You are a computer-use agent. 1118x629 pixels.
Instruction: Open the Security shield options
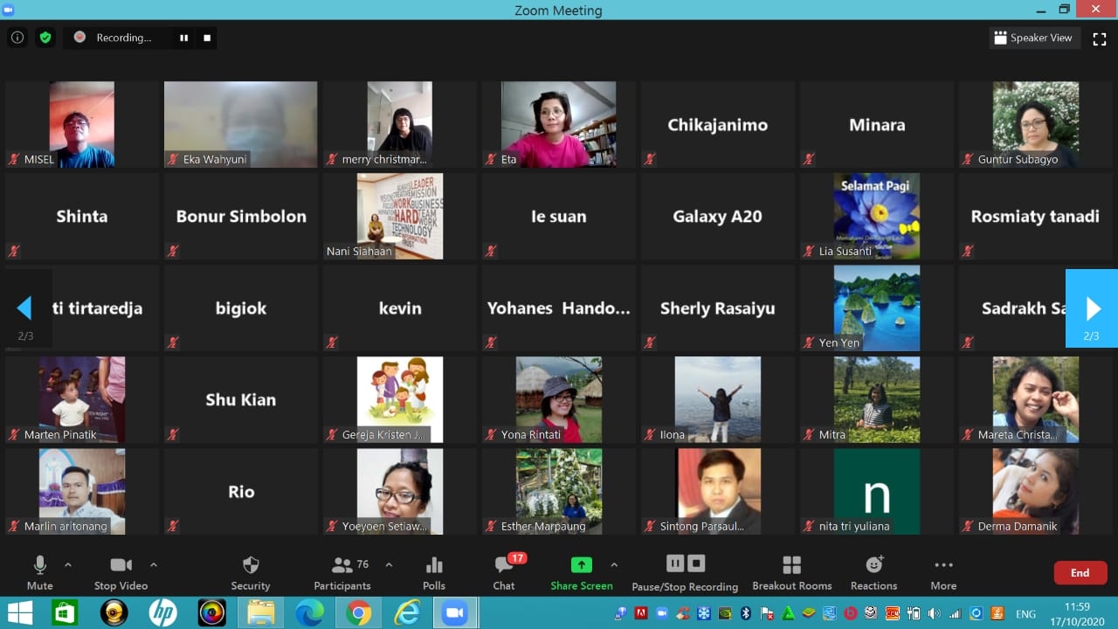click(250, 572)
